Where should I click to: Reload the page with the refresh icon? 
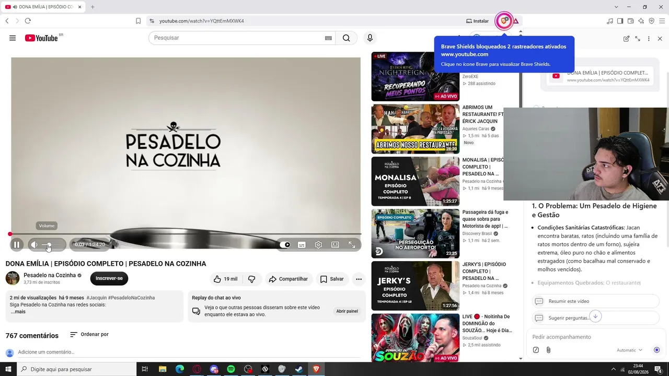click(28, 21)
